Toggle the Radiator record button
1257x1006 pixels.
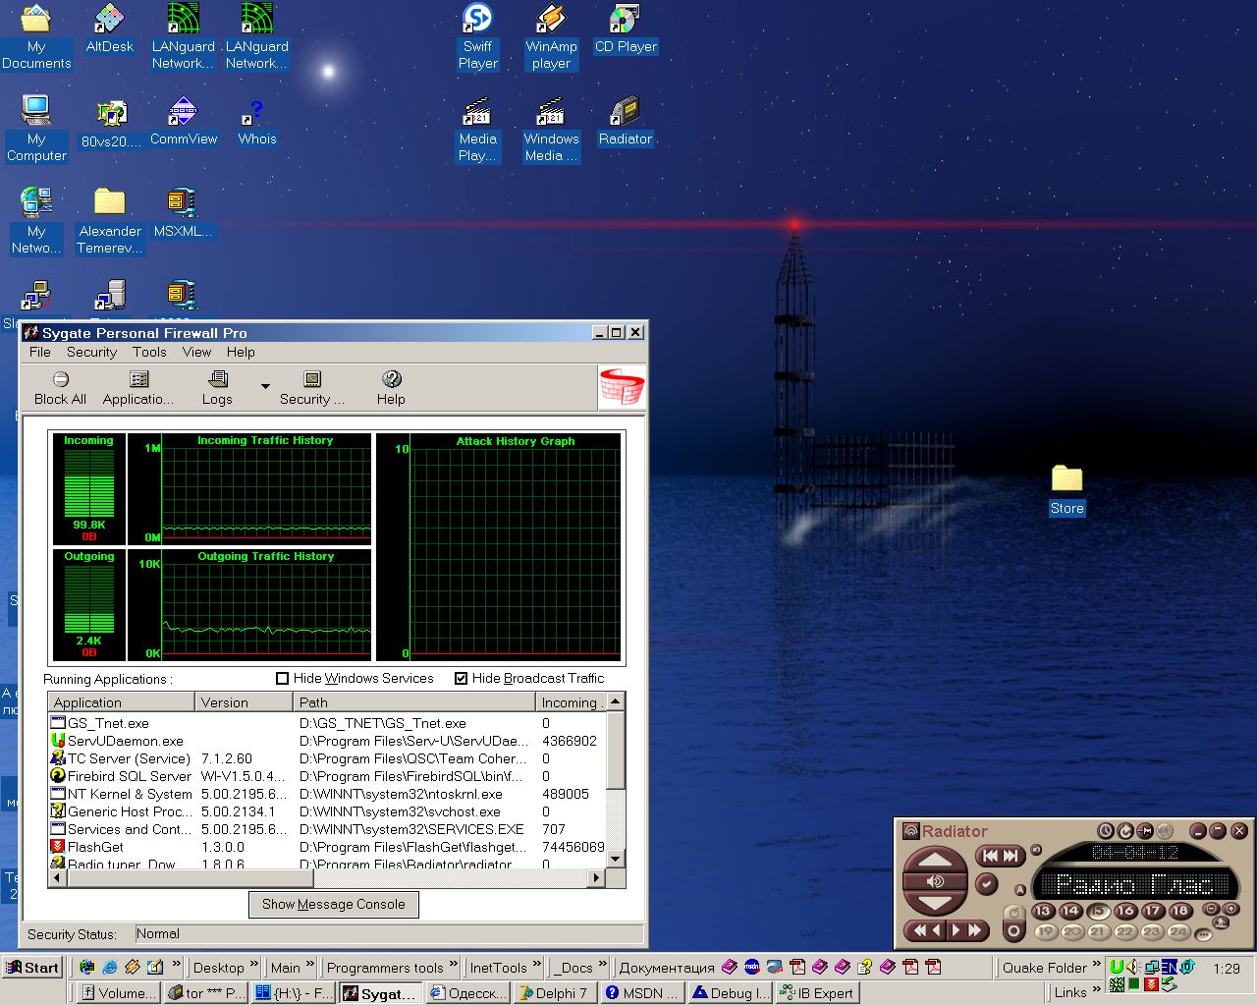[1014, 929]
